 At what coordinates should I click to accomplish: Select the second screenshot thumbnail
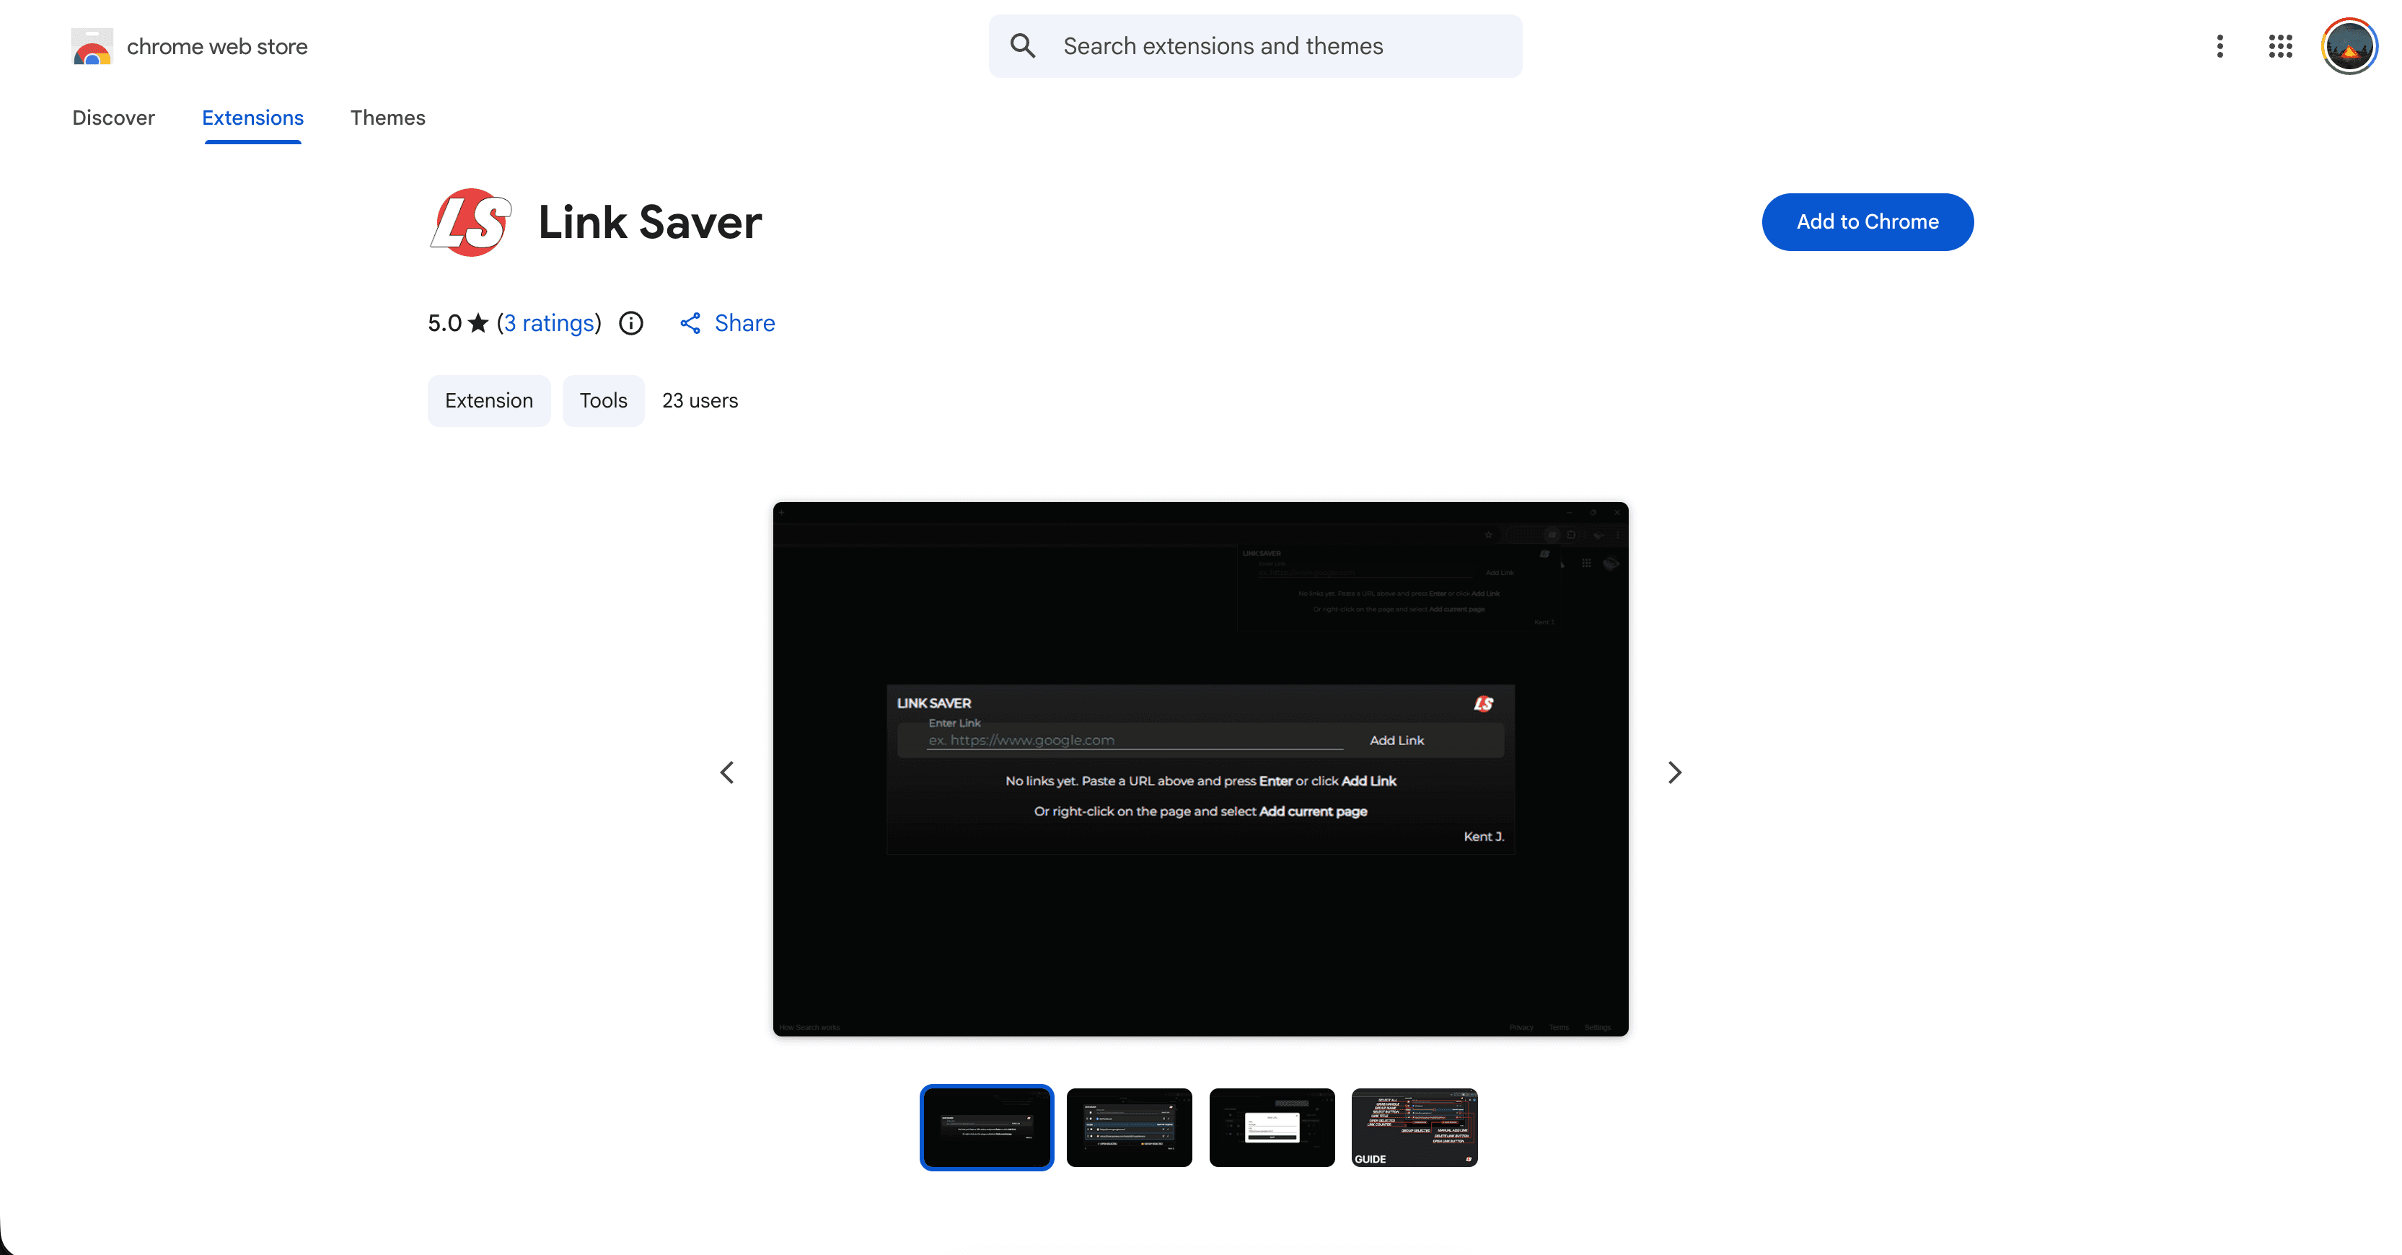coord(1129,1127)
